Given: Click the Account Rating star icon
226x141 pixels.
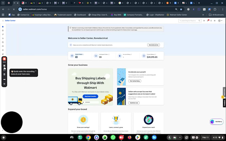Looking at the screenshot, I should click(x=120, y=56).
